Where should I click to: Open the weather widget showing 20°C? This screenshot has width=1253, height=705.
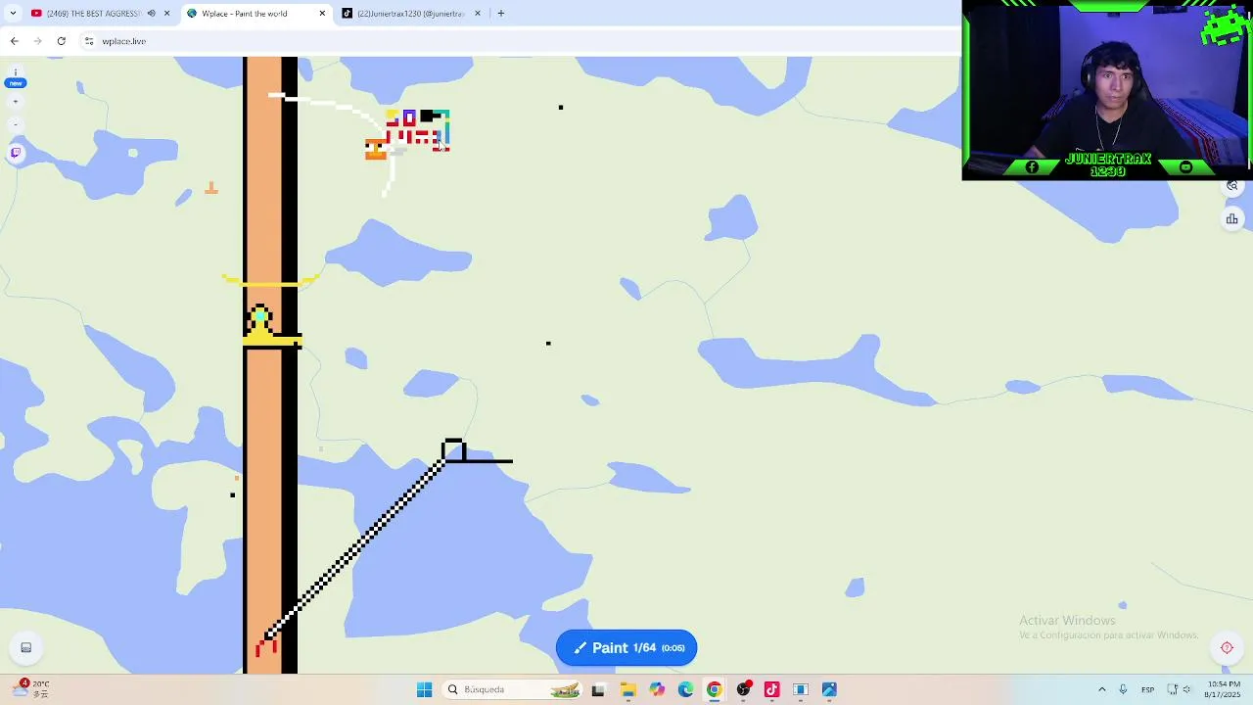coord(29,689)
